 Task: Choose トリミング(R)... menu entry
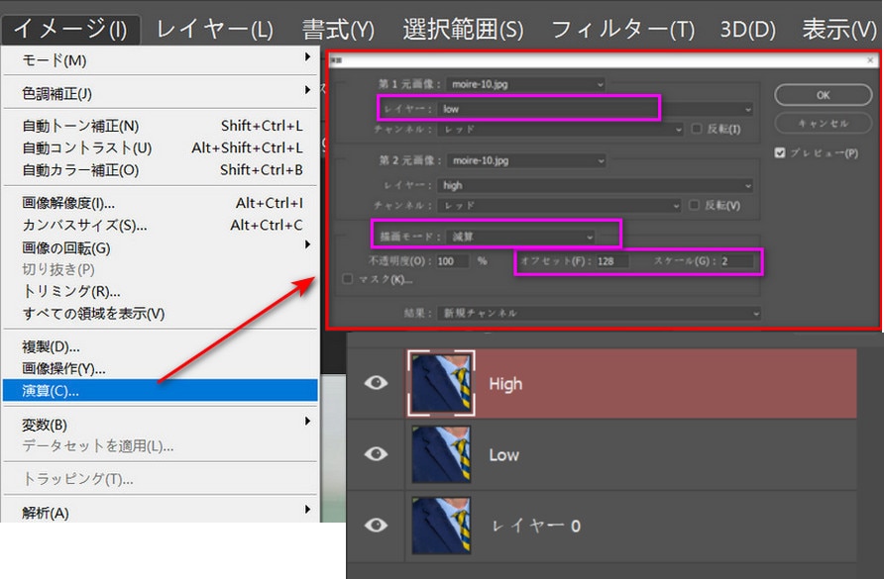click(161, 291)
